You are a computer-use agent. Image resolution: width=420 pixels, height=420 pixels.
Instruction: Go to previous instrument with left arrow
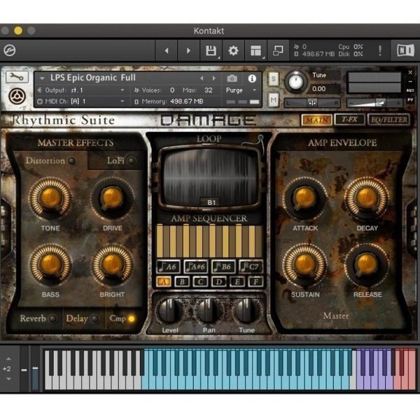(x=167, y=50)
